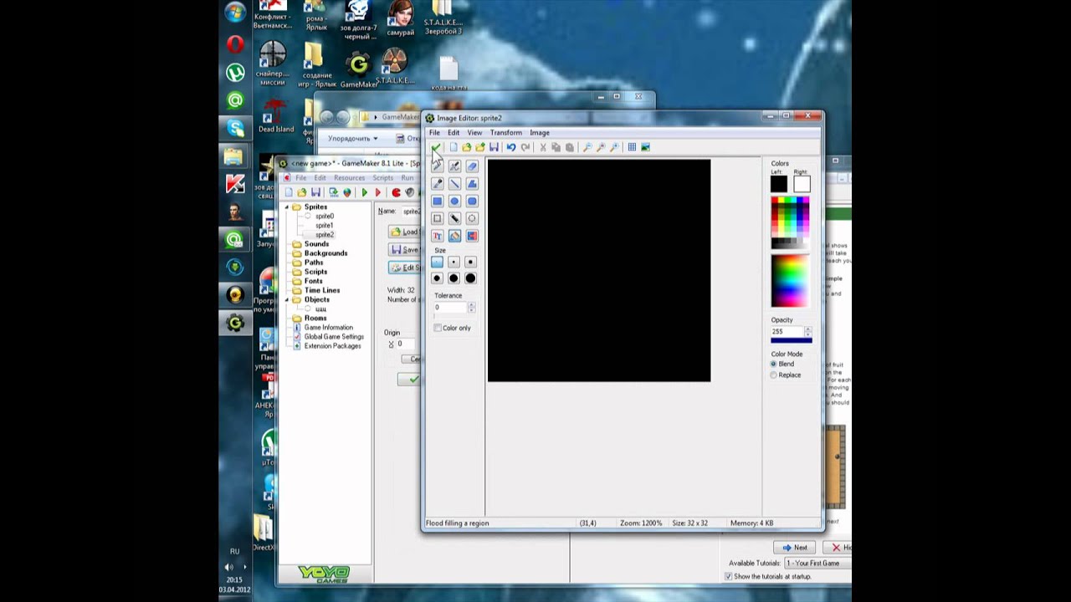Open the Resources menu in GameMaker
The width and height of the screenshot is (1071, 602).
click(350, 178)
